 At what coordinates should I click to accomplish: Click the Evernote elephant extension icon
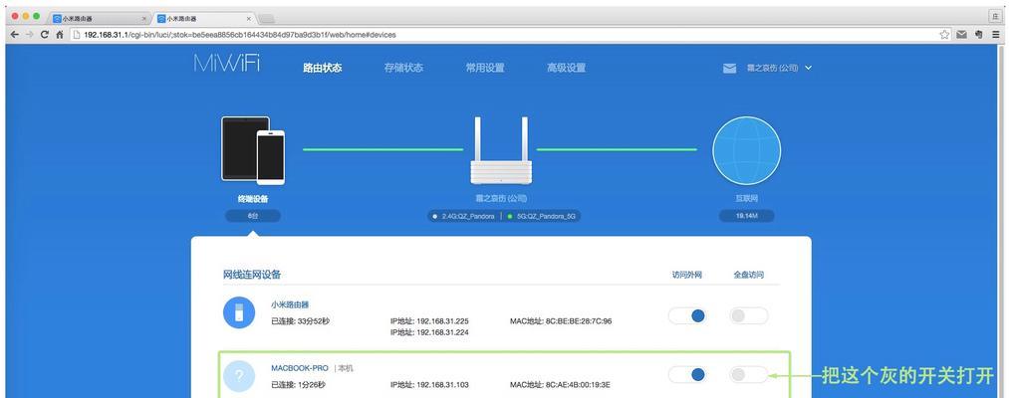(979, 35)
